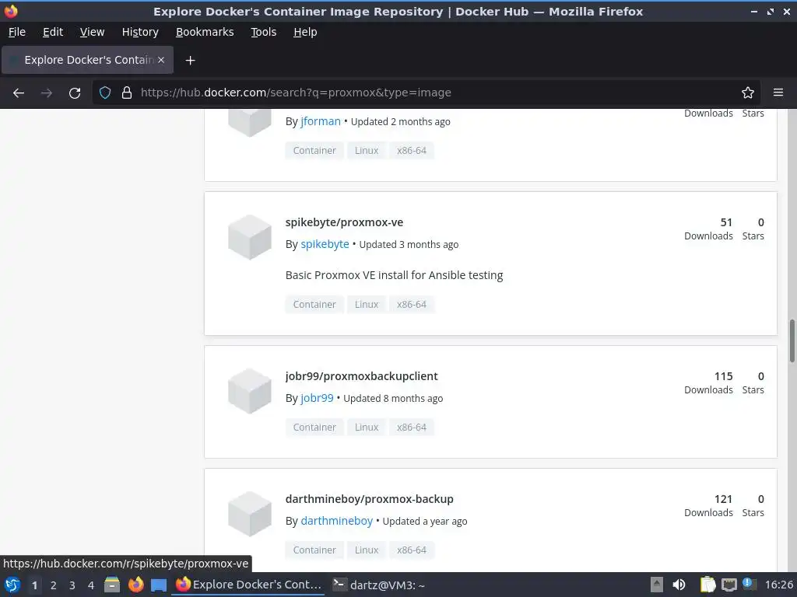Viewport: 797px width, 597px height.
Task: Open the tracking protection shield icon
Action: pyautogui.click(x=105, y=93)
